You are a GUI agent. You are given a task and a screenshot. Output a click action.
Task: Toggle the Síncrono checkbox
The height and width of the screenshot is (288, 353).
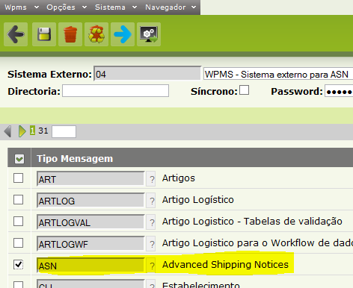(x=244, y=90)
